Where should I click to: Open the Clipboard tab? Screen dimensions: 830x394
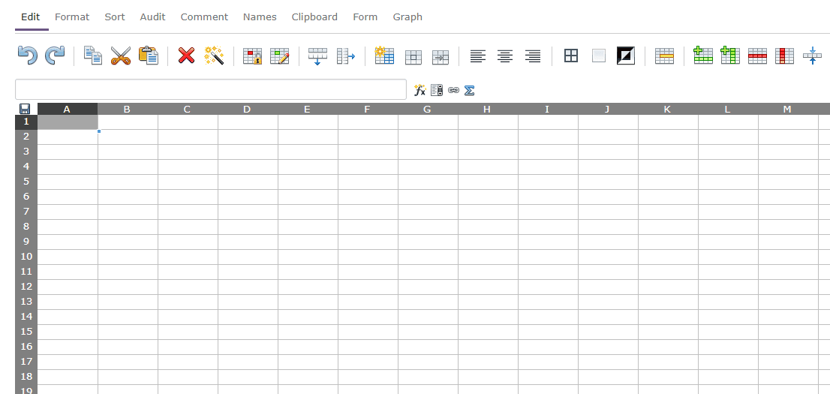pos(314,17)
